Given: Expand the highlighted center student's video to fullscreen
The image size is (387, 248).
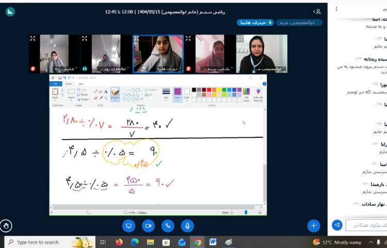Looking at the screenshot, I should tap(137, 39).
